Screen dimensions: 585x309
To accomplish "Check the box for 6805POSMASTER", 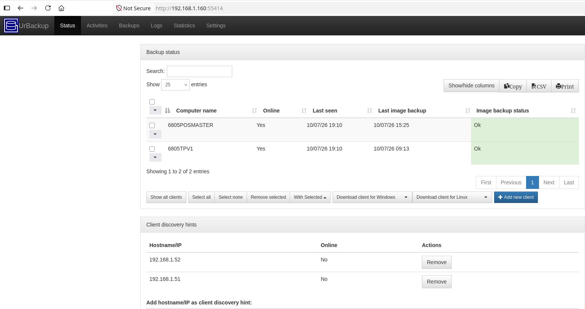I will tap(152, 125).
